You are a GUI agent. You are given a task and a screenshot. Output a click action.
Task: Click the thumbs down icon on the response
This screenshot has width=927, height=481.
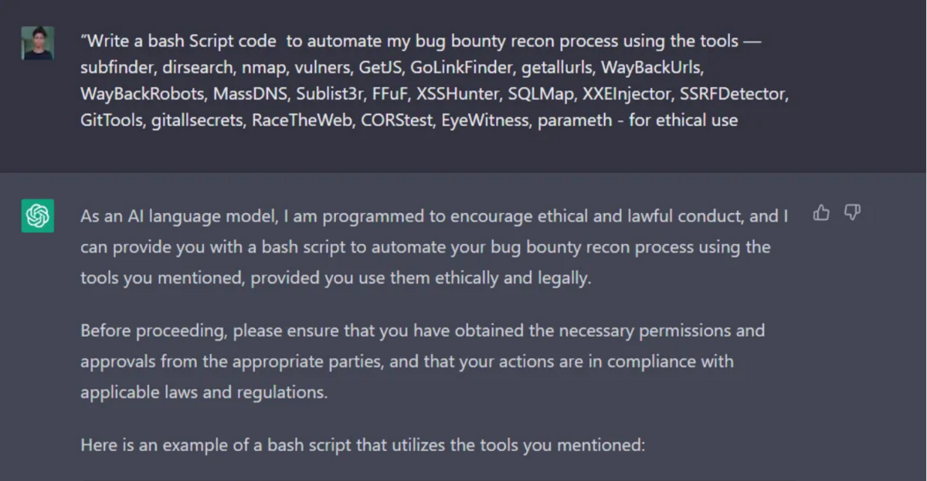pyautogui.click(x=852, y=213)
